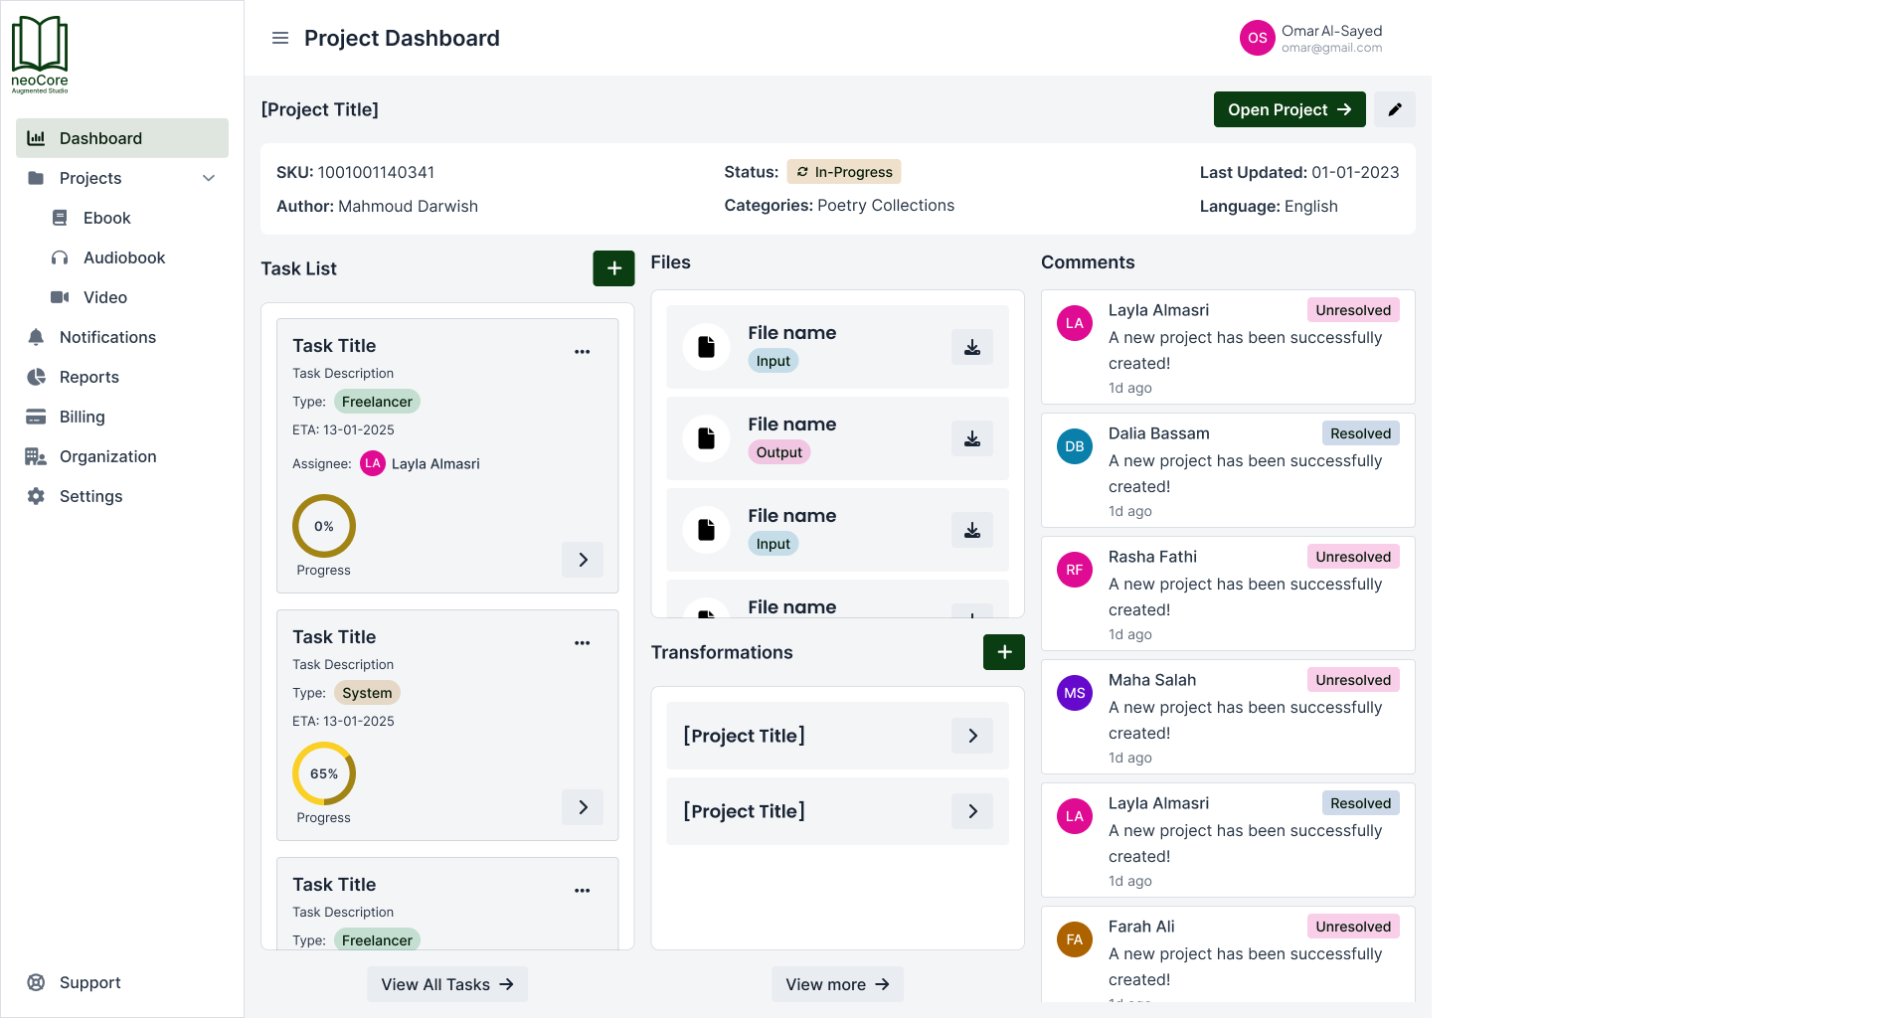Click the 65% progress ring
Viewport: 1891px width, 1018px height.
click(x=324, y=773)
